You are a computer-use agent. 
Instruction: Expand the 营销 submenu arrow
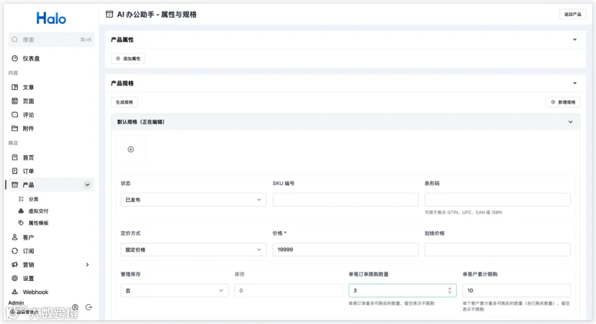pyautogui.click(x=87, y=264)
